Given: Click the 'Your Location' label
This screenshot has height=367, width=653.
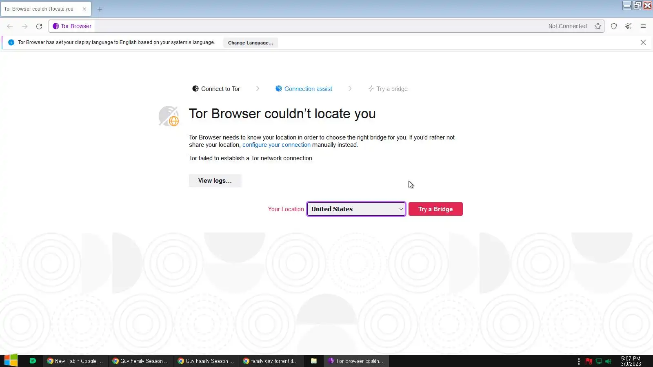Looking at the screenshot, I should click(x=286, y=209).
